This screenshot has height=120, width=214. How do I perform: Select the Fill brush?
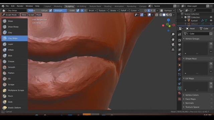coord(14,79)
